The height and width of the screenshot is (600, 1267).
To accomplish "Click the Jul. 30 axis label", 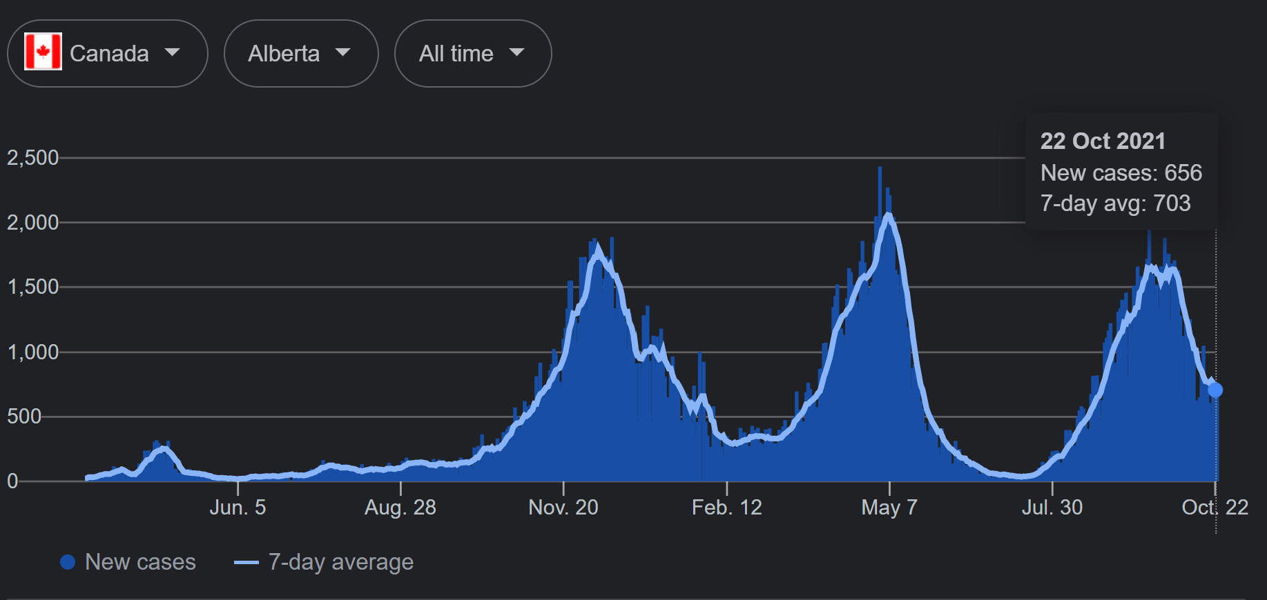I will click(x=1052, y=508).
